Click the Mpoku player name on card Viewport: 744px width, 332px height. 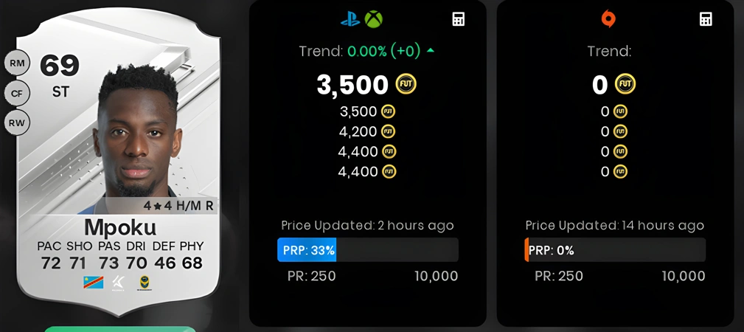click(120, 227)
